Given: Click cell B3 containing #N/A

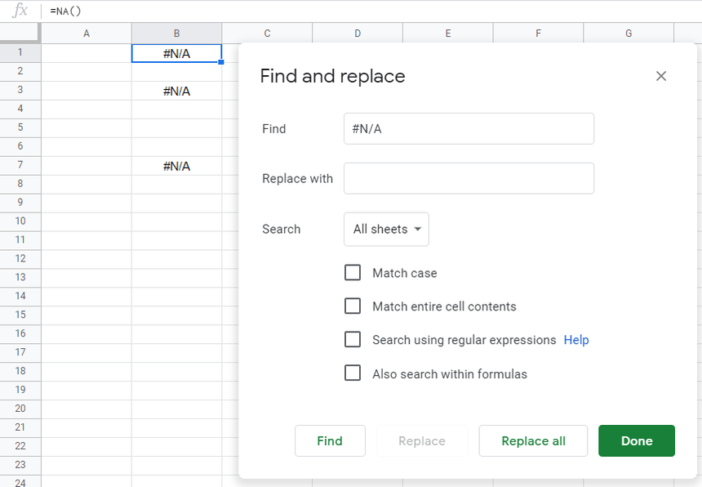Looking at the screenshot, I should [x=176, y=91].
